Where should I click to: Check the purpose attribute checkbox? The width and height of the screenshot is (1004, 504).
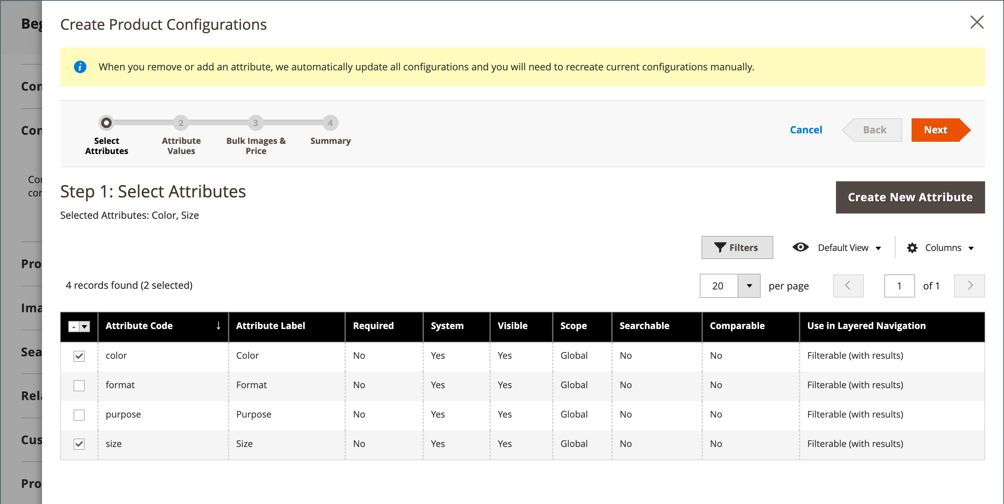[79, 415]
